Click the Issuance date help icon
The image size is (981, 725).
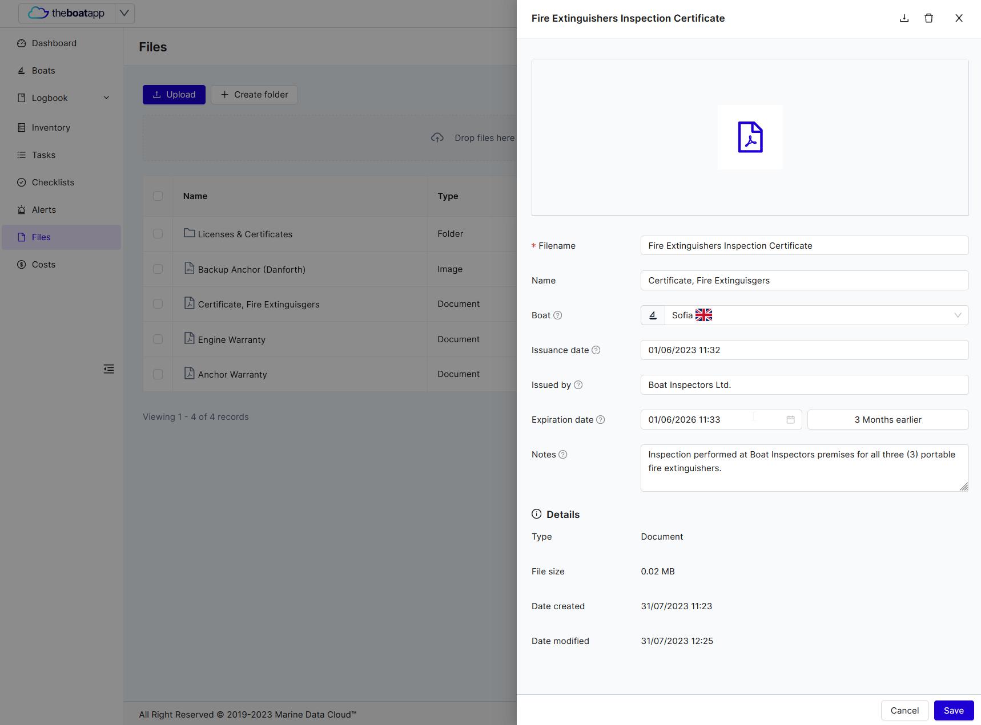pos(596,350)
